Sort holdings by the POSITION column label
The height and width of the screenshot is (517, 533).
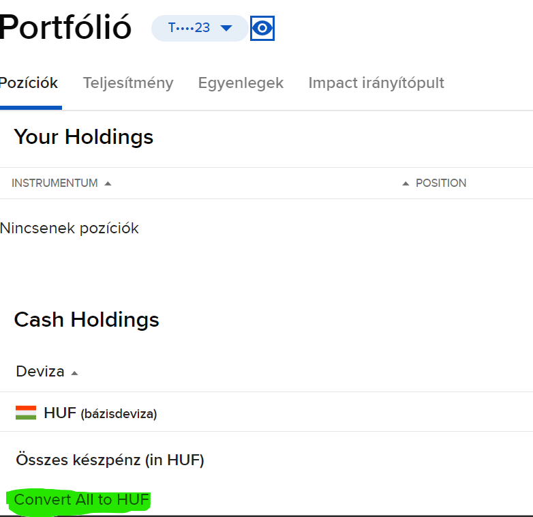click(x=441, y=183)
